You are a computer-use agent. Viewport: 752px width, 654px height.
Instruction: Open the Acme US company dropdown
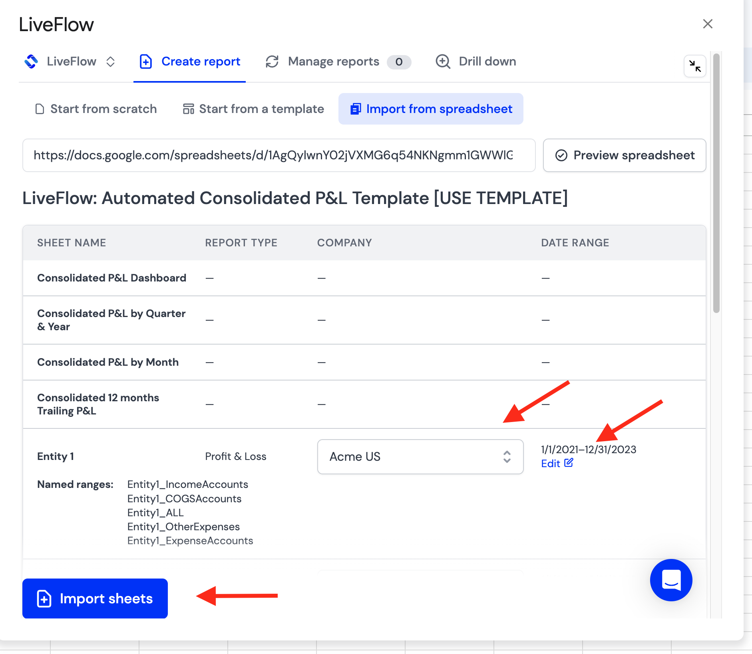[x=420, y=457]
